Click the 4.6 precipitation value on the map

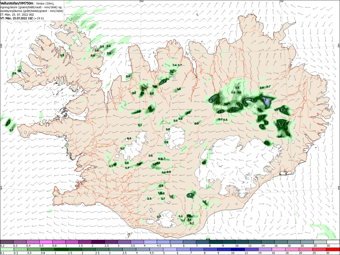point(211,100)
